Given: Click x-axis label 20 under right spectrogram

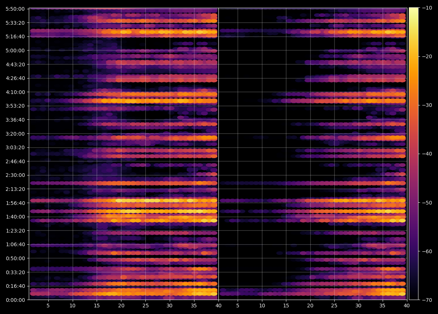Looking at the screenshot, I should tap(310, 306).
